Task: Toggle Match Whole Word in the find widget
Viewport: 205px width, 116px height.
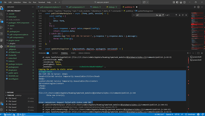Action: tap(160, 15)
